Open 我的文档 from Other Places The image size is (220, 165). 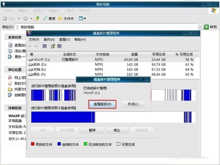tap(17, 84)
